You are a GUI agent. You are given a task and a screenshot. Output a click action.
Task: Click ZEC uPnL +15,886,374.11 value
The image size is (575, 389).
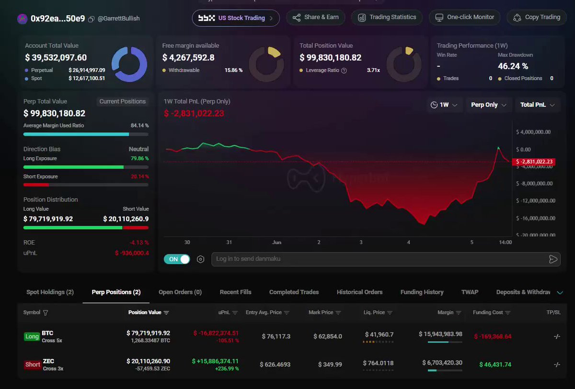(x=215, y=361)
